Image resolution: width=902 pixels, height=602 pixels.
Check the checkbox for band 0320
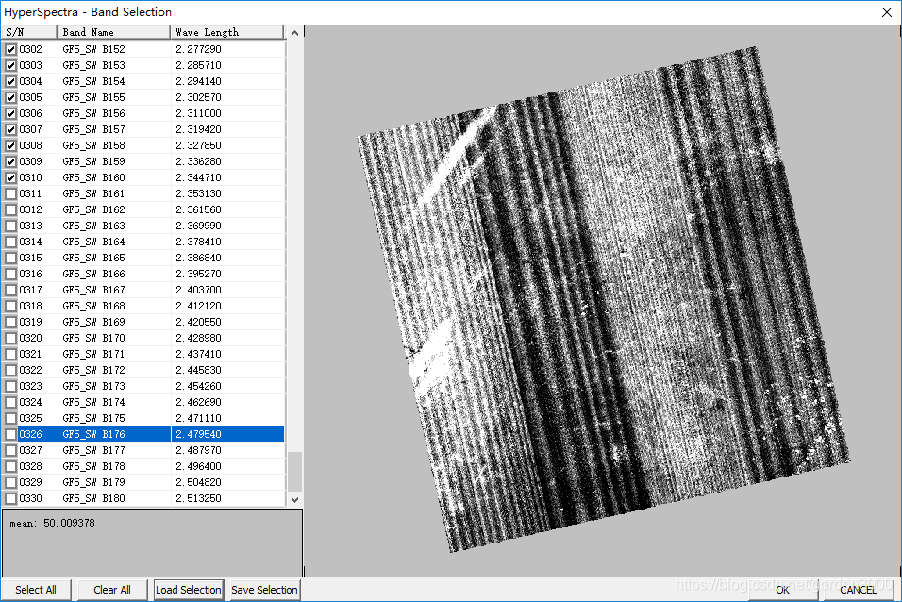tap(10, 339)
